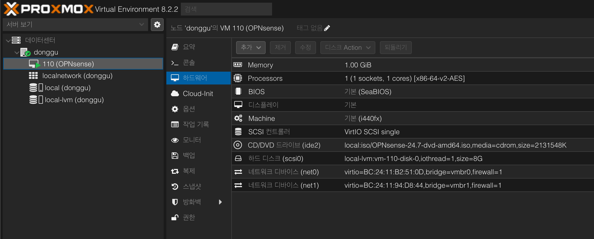Click the 디스플레이 monitor icon in hardware list
Viewport: 594px width, 239px height.
click(238, 105)
